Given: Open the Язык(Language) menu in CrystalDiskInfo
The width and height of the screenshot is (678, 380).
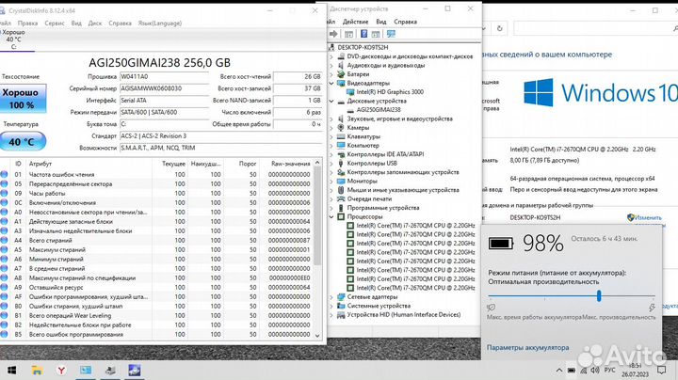Looking at the screenshot, I should point(160,24).
